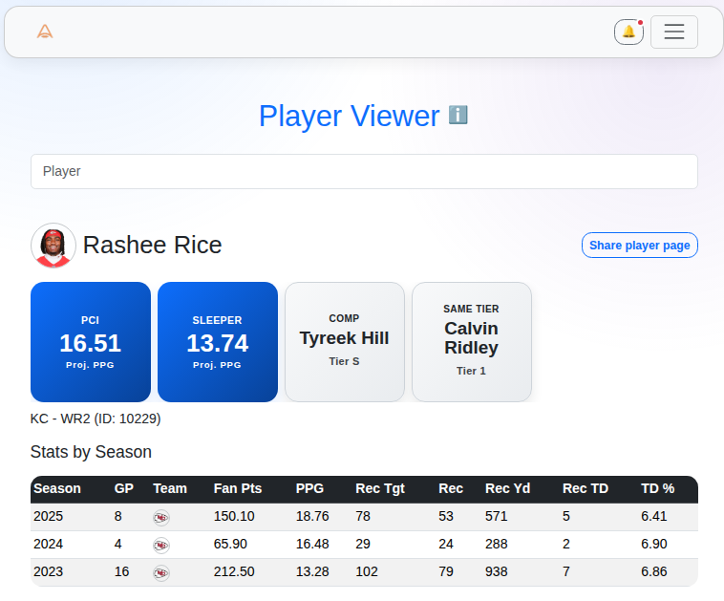Click the Rec Tgt column header
This screenshot has height=601, width=724.
coord(380,488)
